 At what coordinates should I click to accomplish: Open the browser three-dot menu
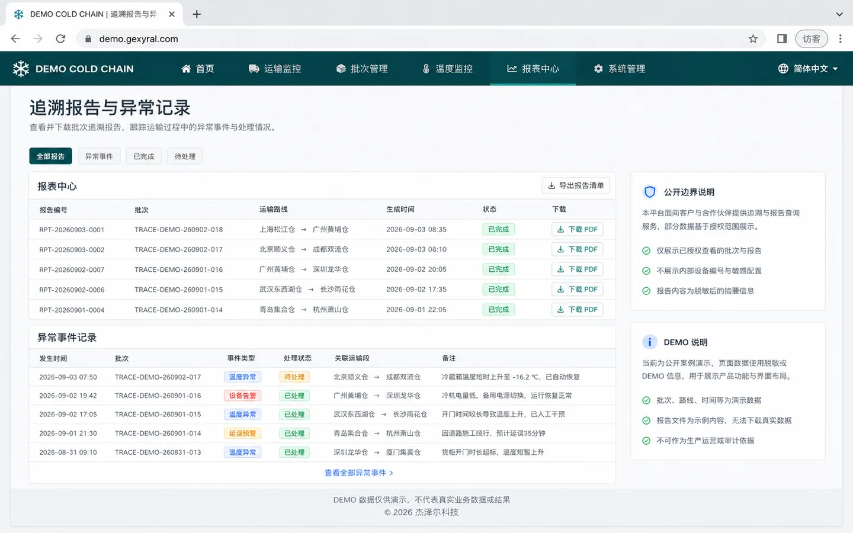tap(840, 38)
